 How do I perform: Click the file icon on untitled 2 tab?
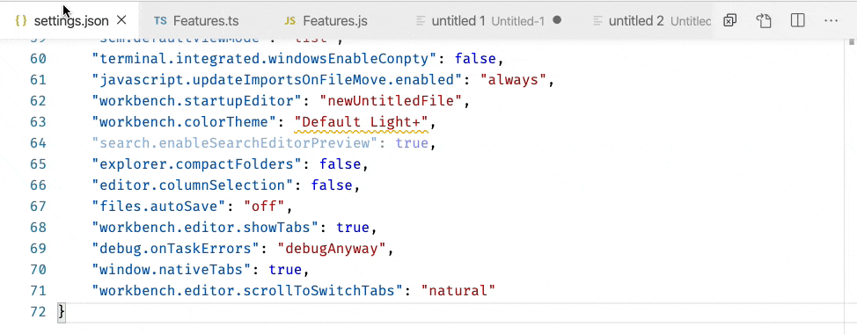coord(598,21)
